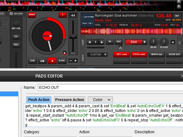Trigger the MATCH key pad
The width and height of the screenshot is (183, 137).
coord(157,54)
